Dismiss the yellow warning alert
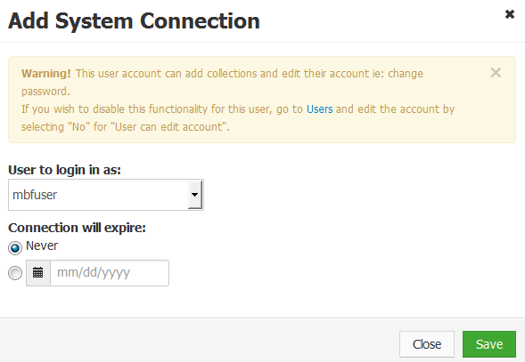525x362 pixels. [496, 73]
